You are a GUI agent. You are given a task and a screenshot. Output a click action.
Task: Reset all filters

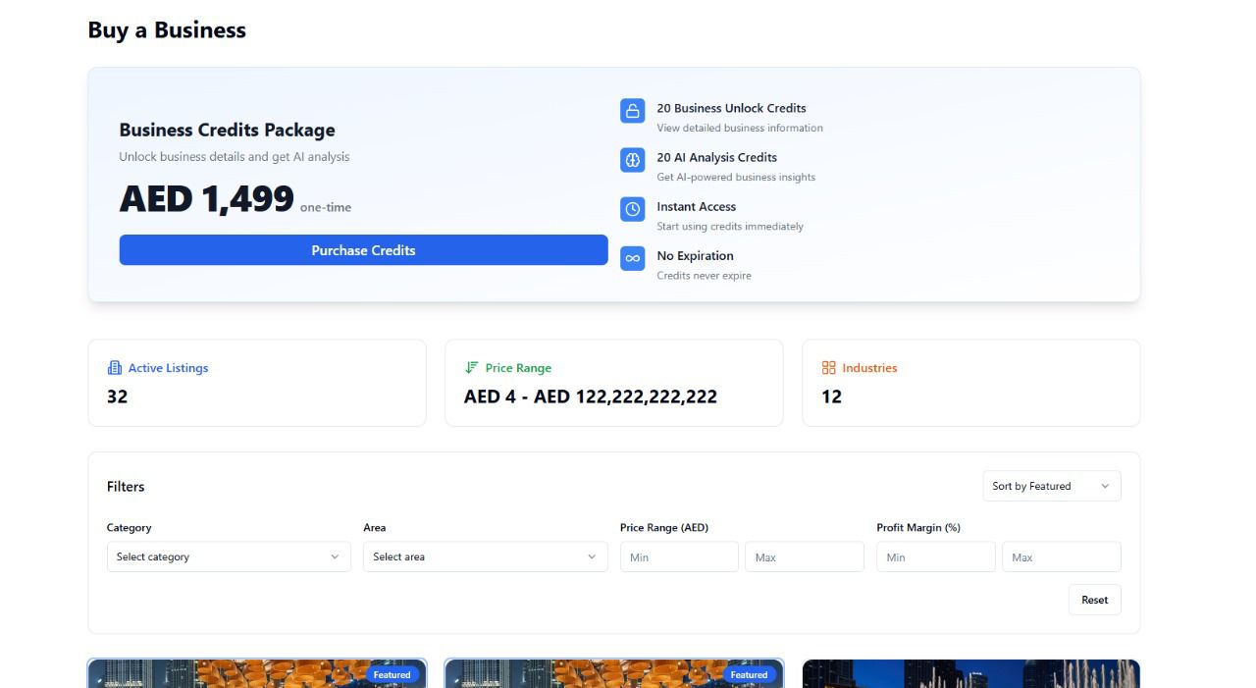[x=1094, y=600]
